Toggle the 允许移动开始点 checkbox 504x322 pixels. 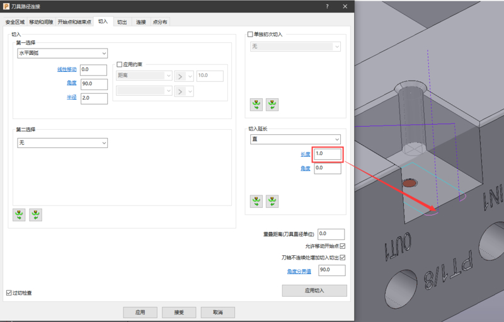343,246
